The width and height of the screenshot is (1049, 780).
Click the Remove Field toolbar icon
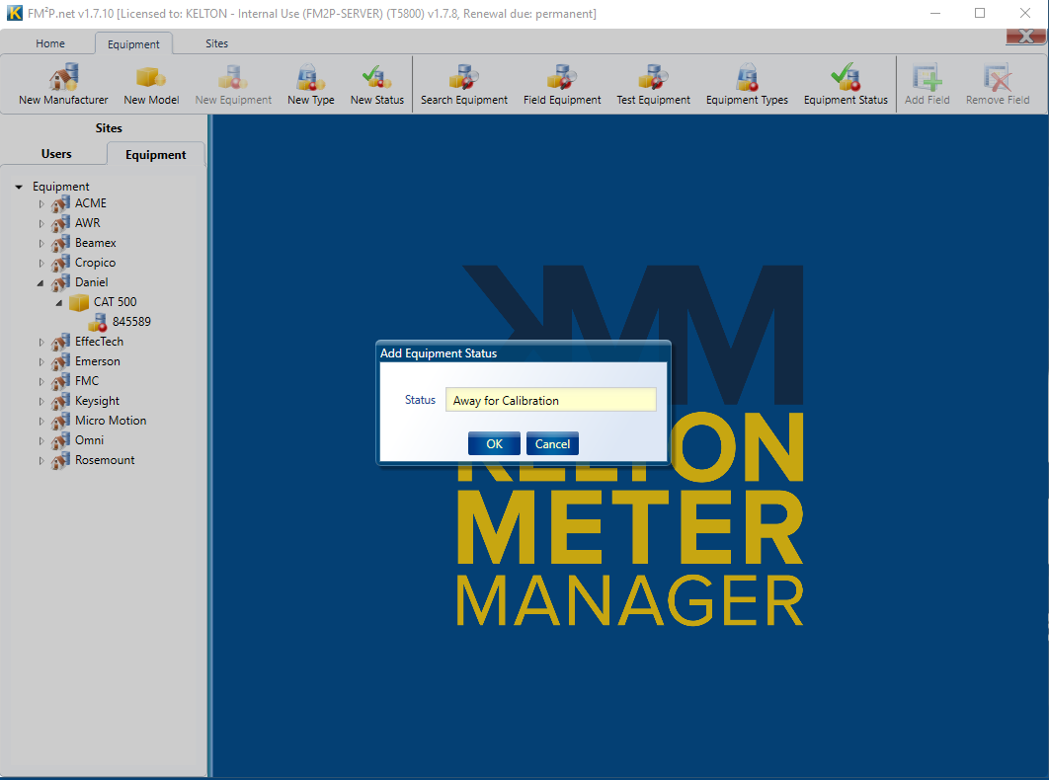tap(998, 78)
